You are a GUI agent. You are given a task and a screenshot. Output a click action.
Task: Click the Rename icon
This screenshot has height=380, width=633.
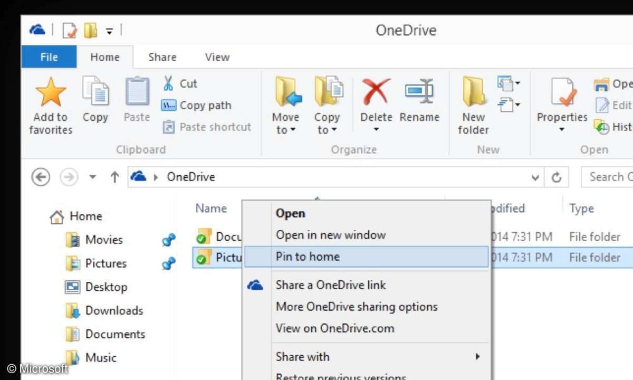click(419, 92)
